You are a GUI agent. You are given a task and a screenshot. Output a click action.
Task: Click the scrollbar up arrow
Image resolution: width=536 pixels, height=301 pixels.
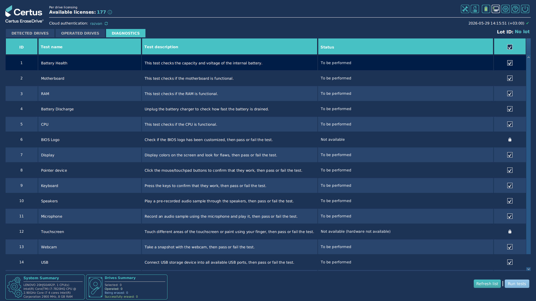[x=528, y=57]
